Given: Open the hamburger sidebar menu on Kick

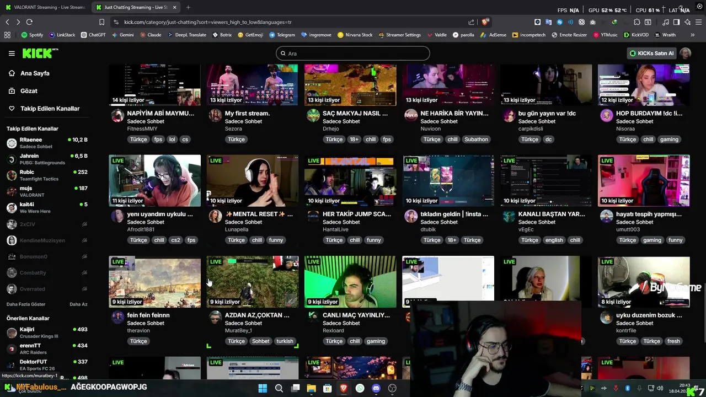Looking at the screenshot, I should 12,53.
